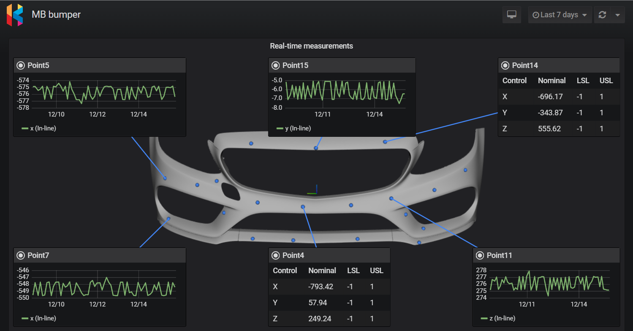
Task: Enable TV kiosk mode via monitor icon
Action: pos(511,14)
